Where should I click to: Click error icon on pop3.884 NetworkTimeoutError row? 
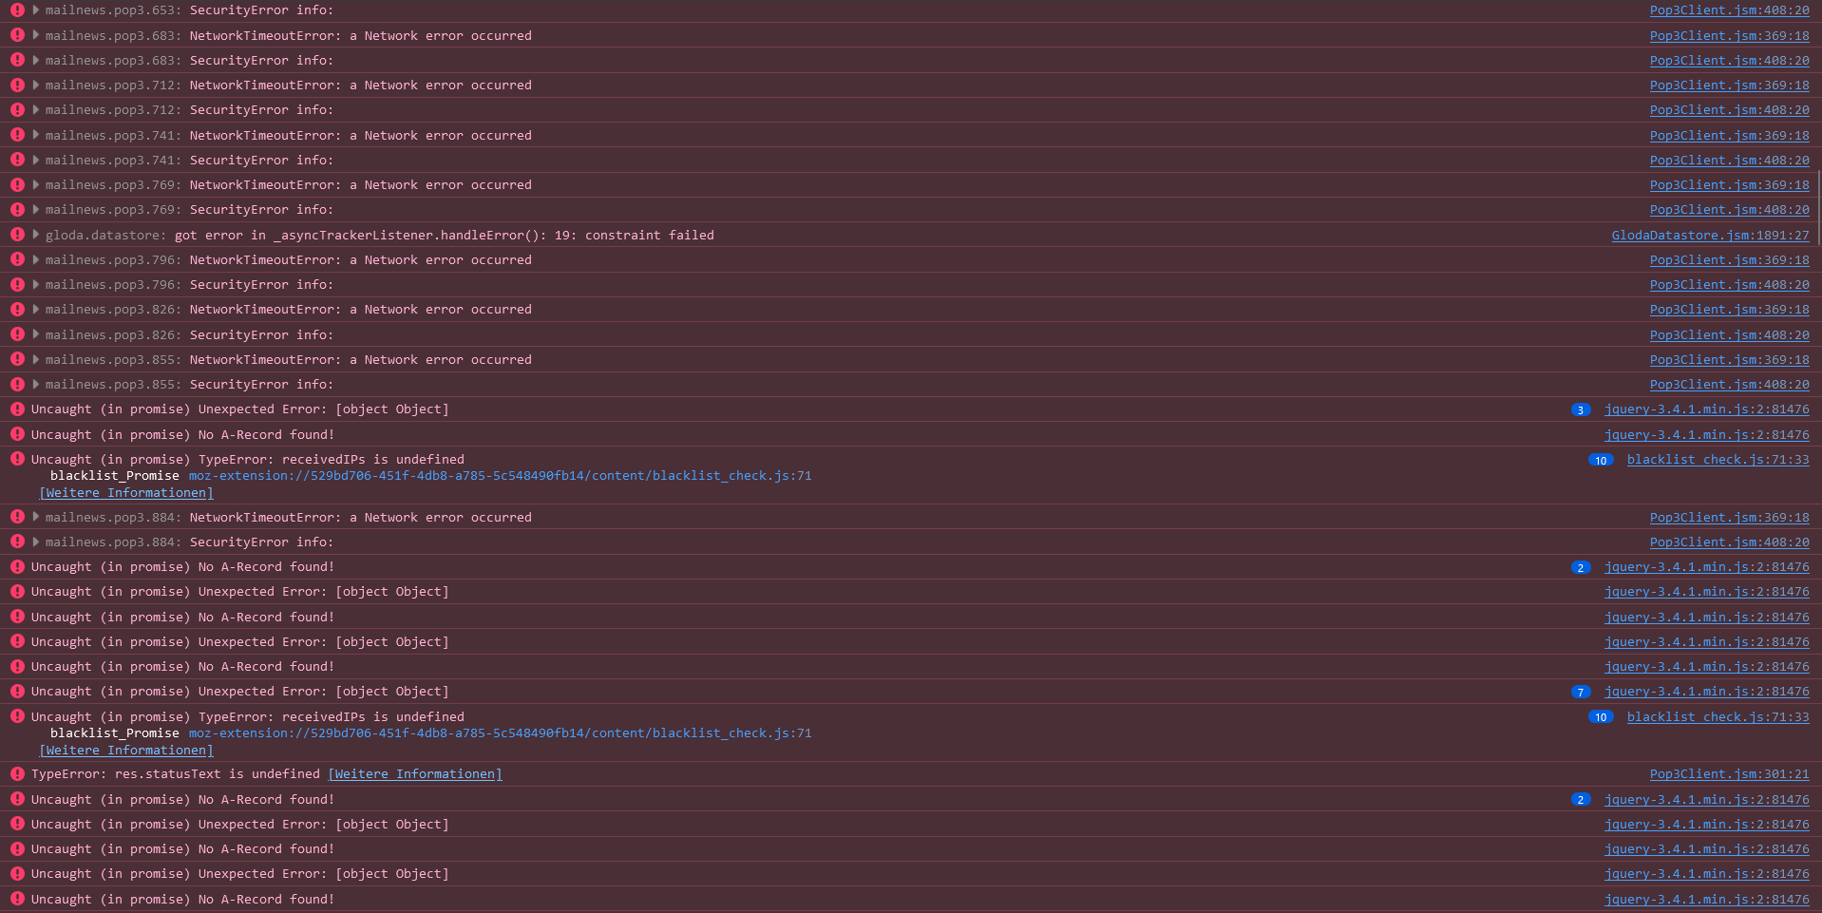click(17, 517)
